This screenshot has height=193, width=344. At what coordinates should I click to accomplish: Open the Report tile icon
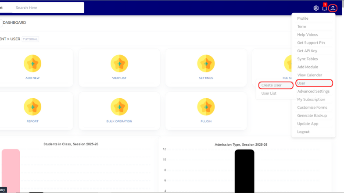click(x=32, y=107)
